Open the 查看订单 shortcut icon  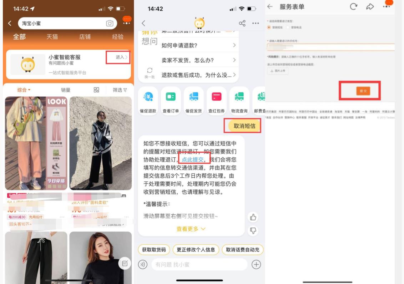[171, 97]
